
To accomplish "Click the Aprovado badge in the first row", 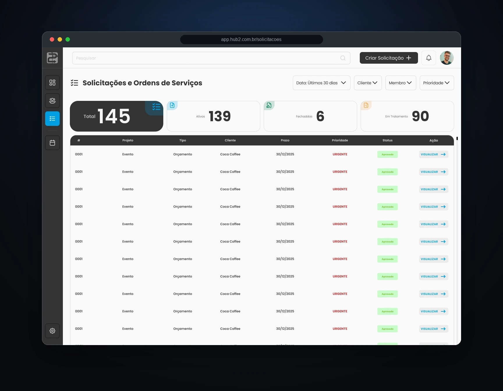I will pos(387,154).
